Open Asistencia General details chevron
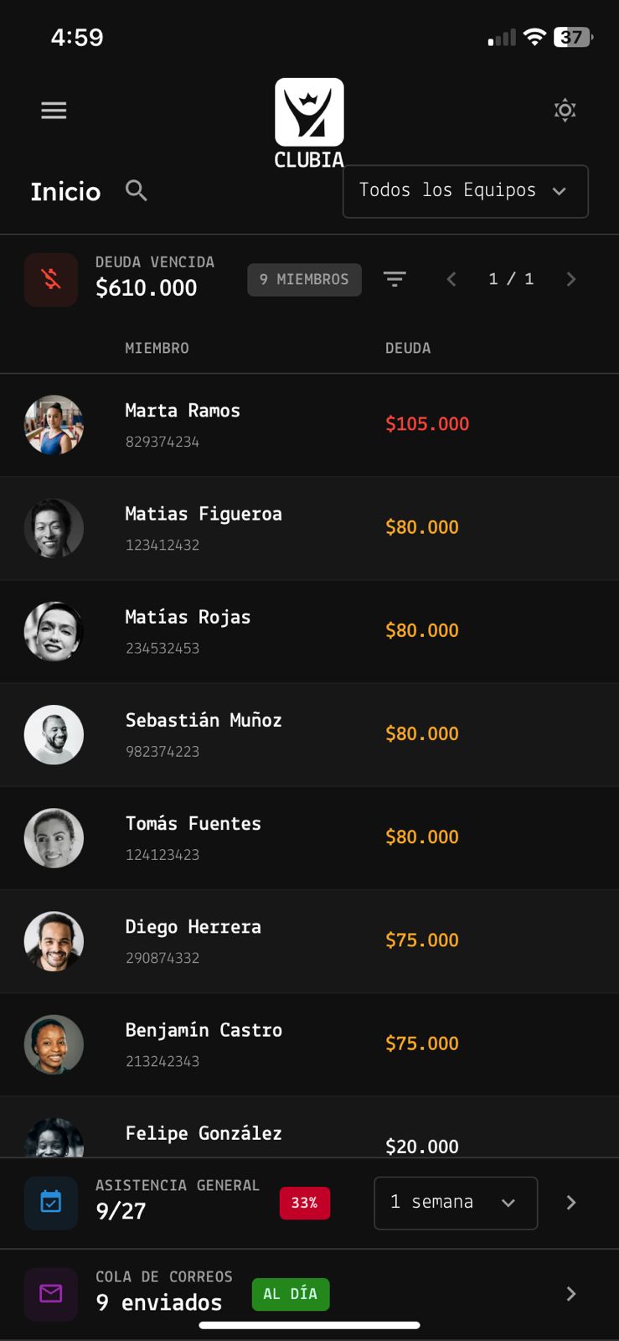 pyautogui.click(x=571, y=1203)
